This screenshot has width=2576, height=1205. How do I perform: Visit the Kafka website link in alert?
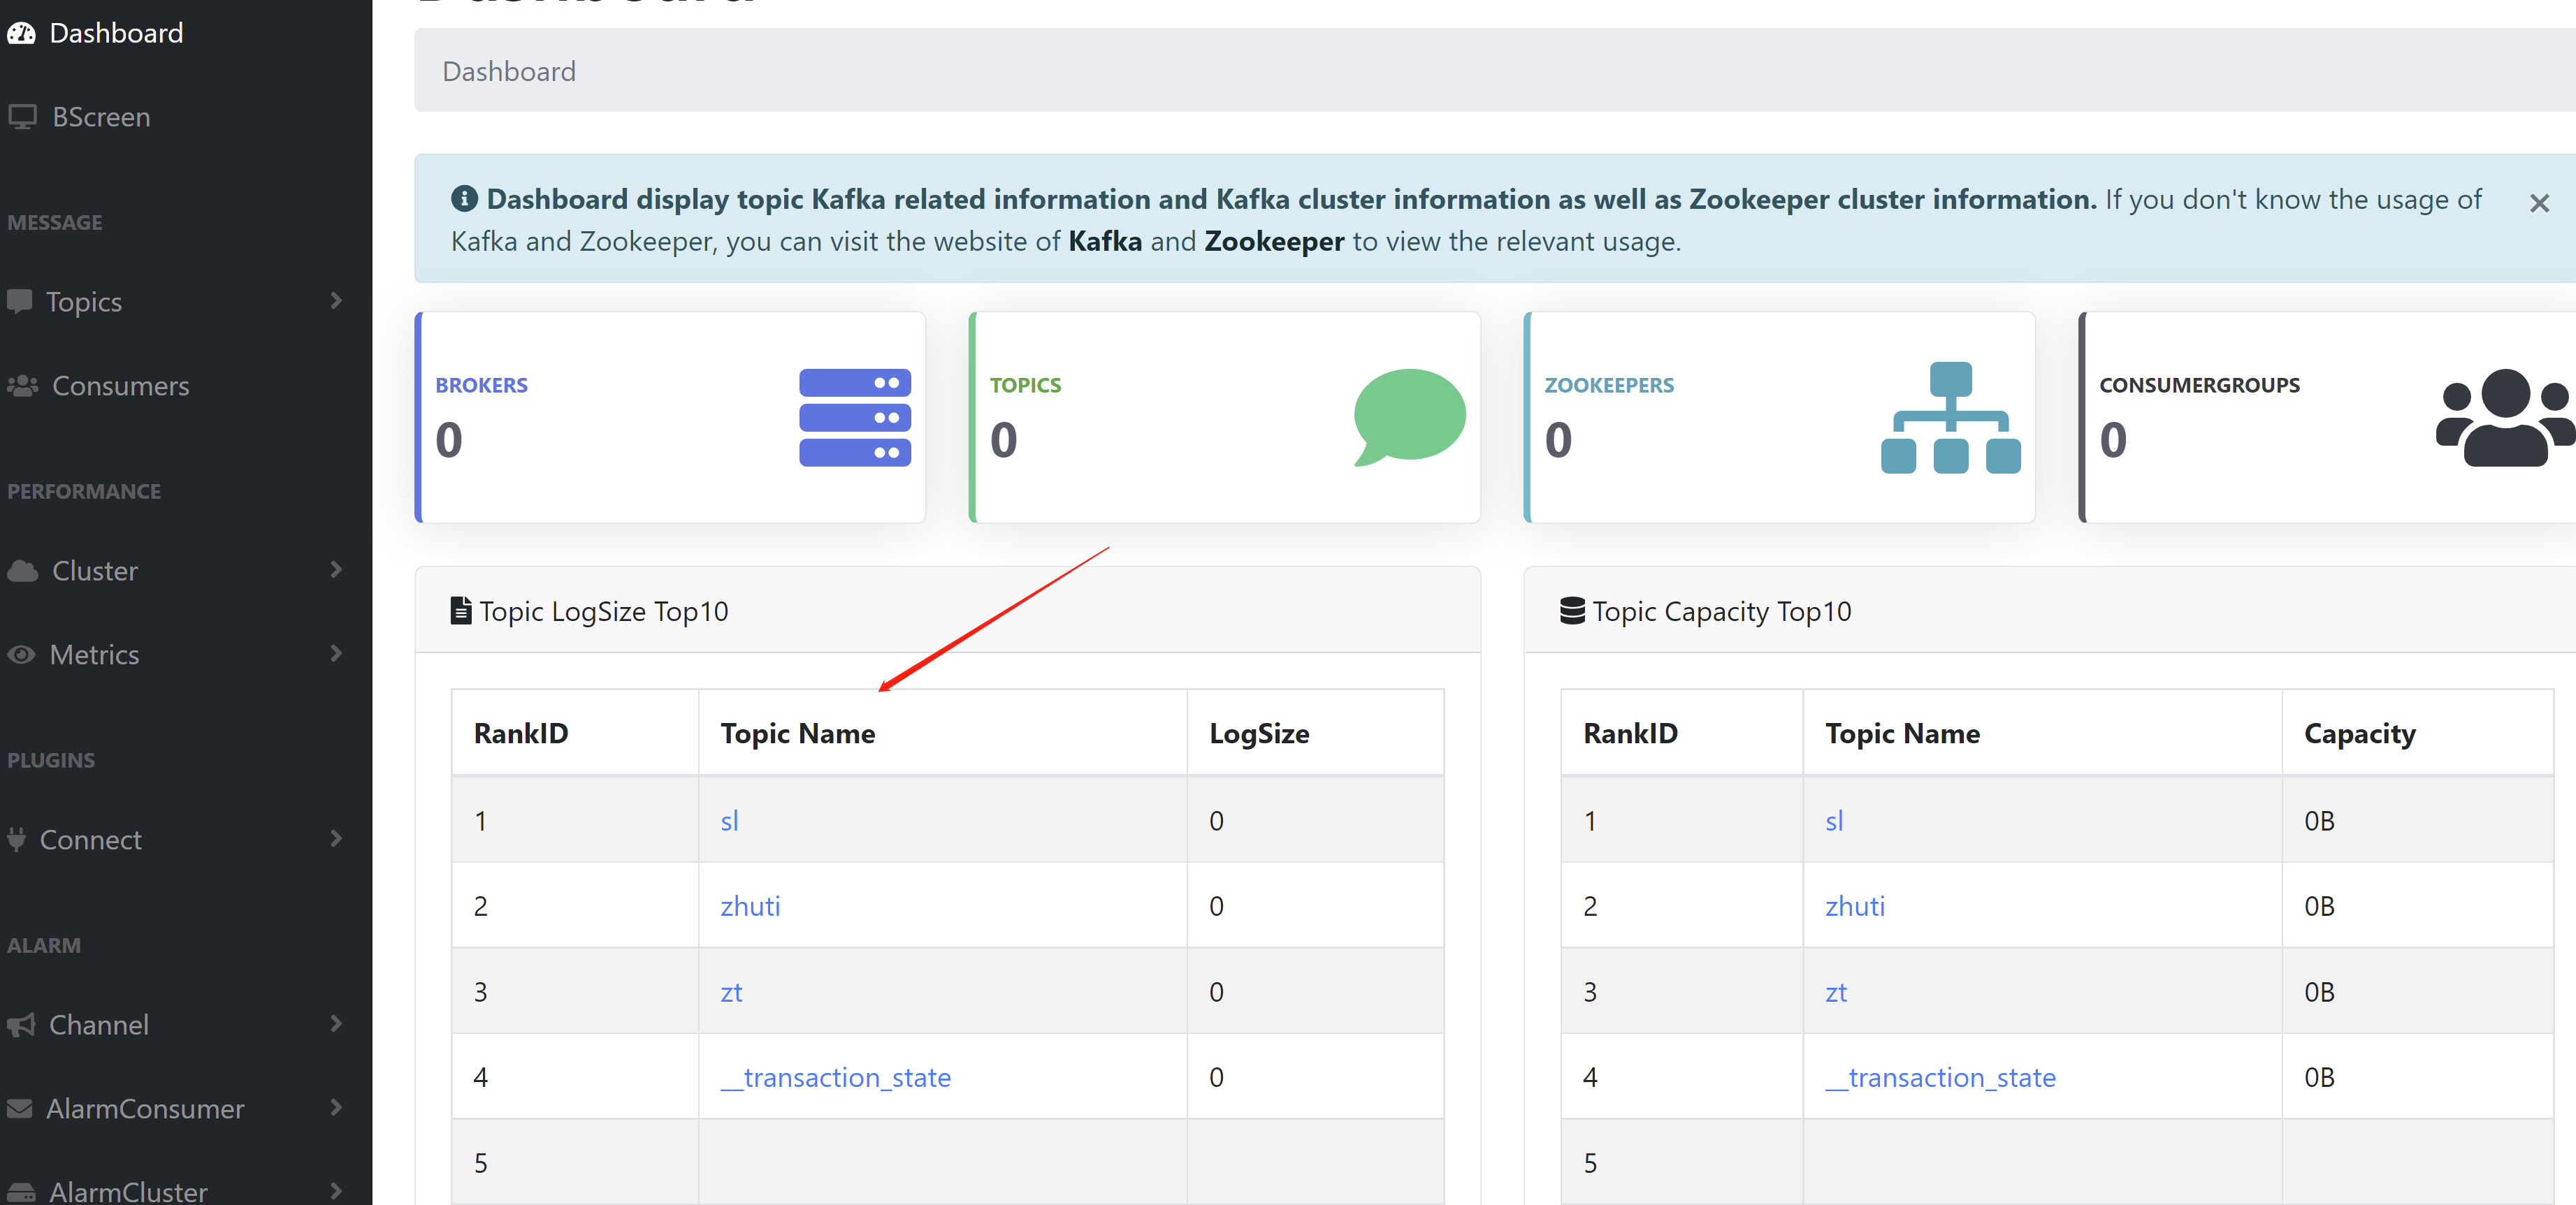coord(1104,242)
